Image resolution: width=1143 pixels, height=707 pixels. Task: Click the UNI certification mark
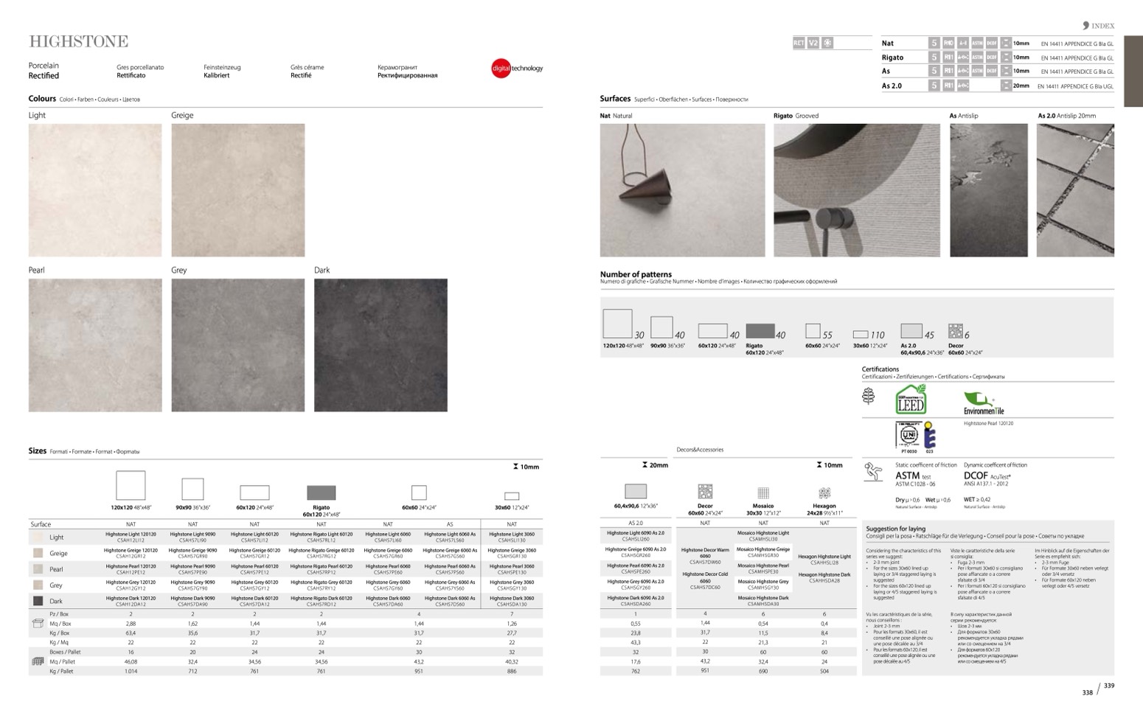coord(909,433)
